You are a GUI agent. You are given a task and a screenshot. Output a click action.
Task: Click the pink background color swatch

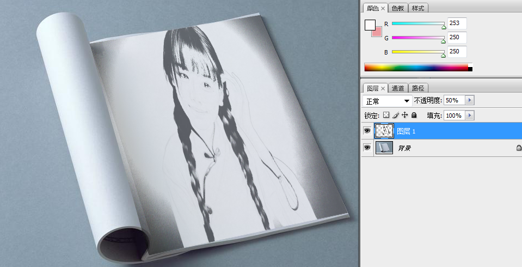(x=379, y=33)
